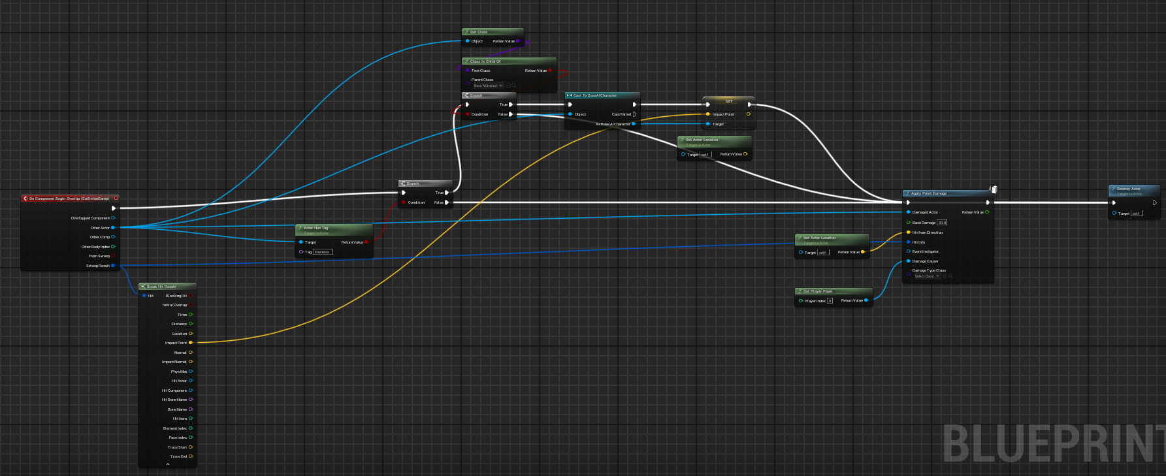Viewport: 1166px width, 476px height.
Task: Click the Overlapped Component output pin
Action: click(113, 218)
